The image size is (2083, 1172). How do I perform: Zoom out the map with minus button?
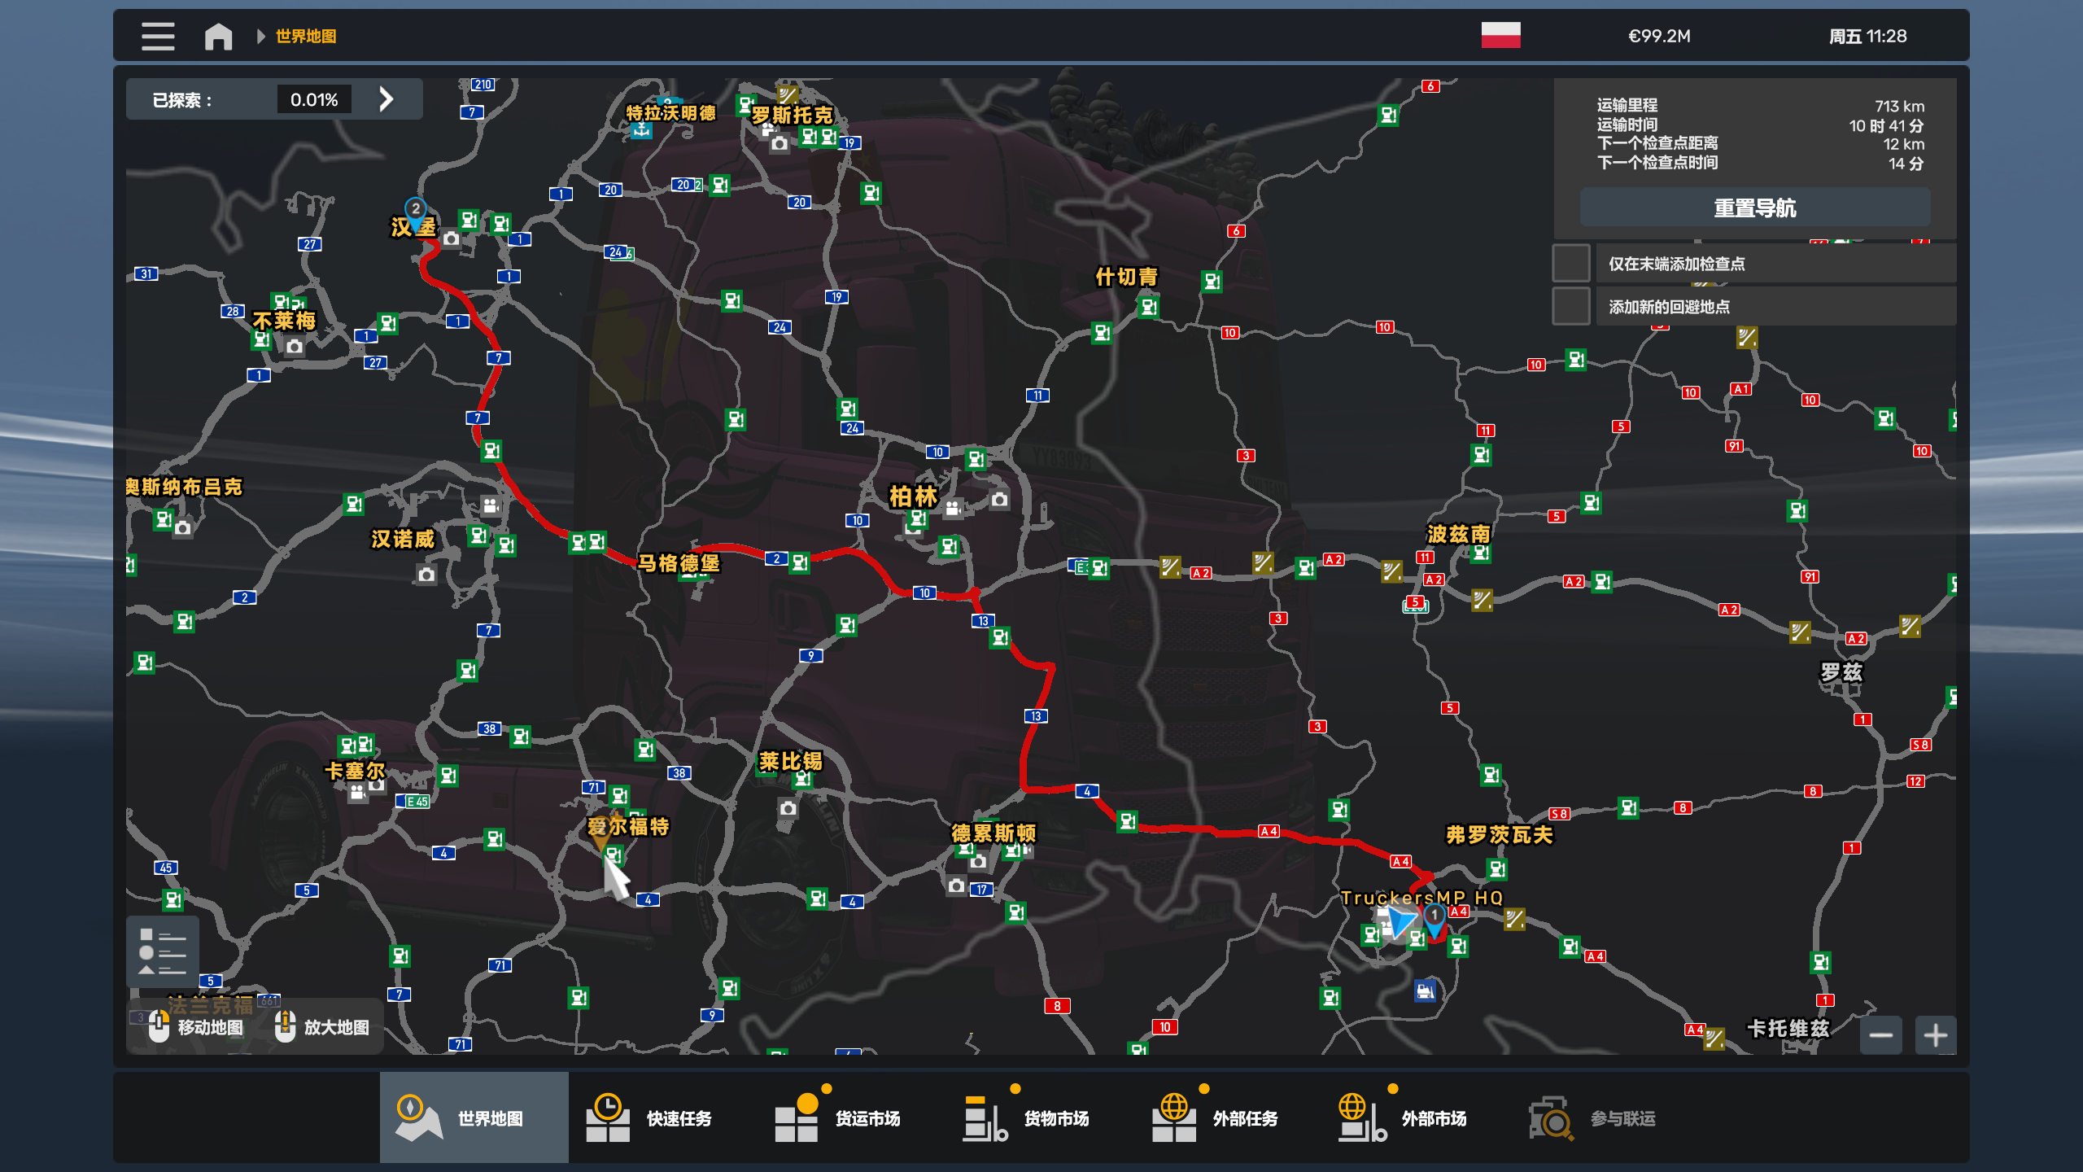[1880, 1035]
